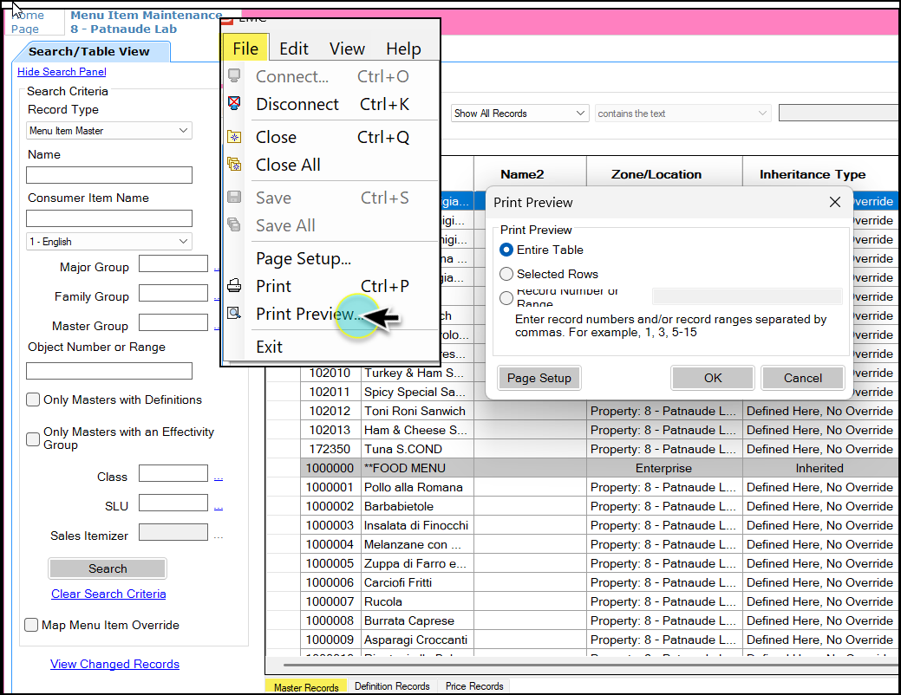
Task: Click the Consumer Item Name input field
Action: pos(109,218)
